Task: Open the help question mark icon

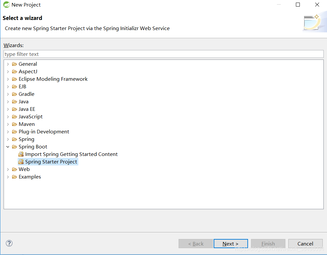Action: tap(9, 243)
